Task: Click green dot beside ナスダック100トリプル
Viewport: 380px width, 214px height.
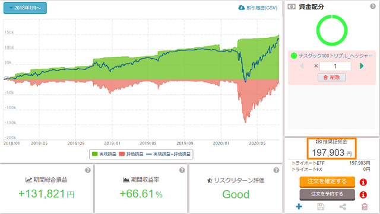Action: (294, 56)
